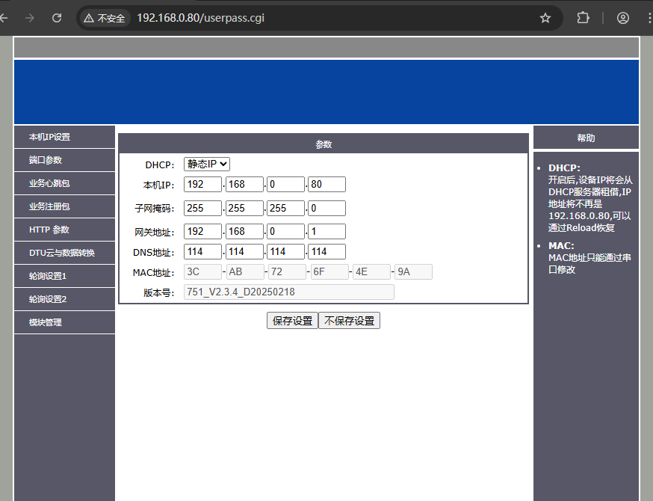The image size is (653, 501).
Task: Click the DNS地址 third octet field
Action: (x=285, y=251)
